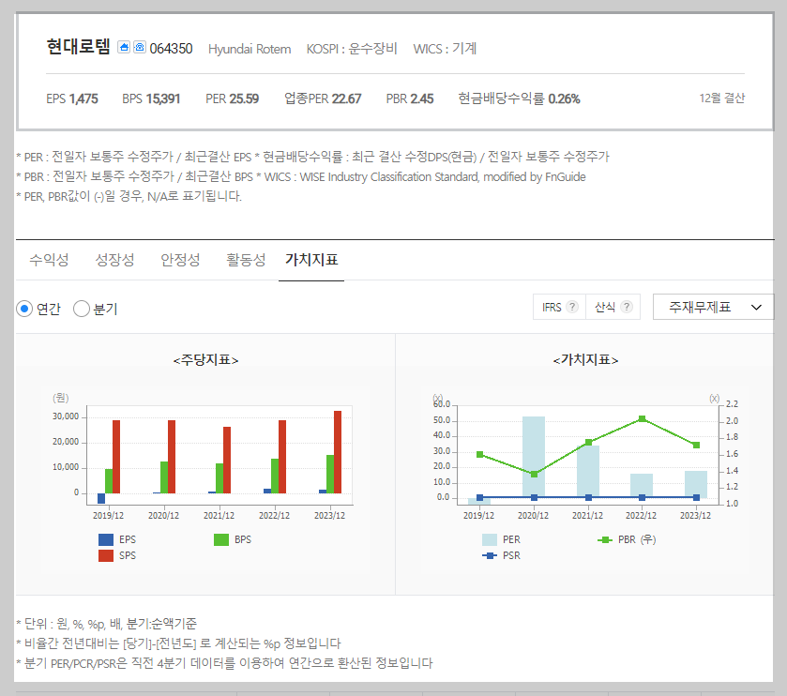
Task: Click the phone icon beside stock code 064350
Action: [x=140, y=47]
